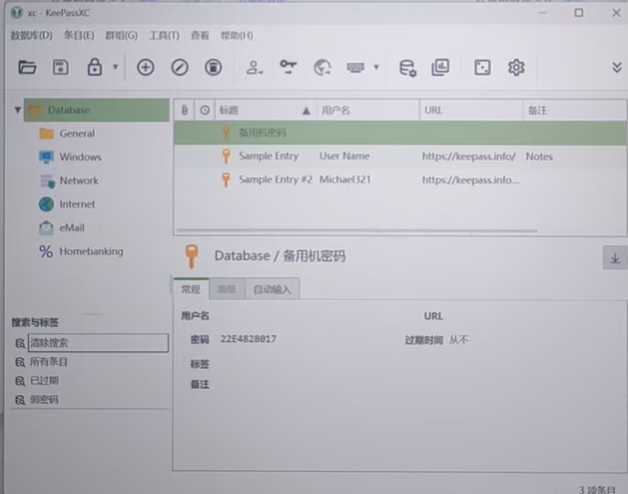
Task: Sort by expiry clock column header
Action: [x=205, y=110]
